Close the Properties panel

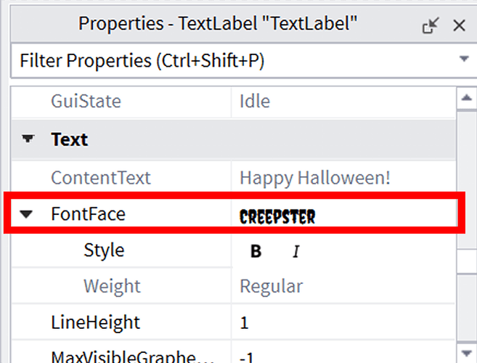[x=459, y=25]
